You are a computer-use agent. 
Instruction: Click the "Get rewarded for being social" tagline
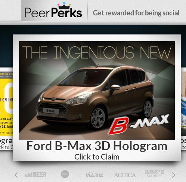click(x=136, y=13)
